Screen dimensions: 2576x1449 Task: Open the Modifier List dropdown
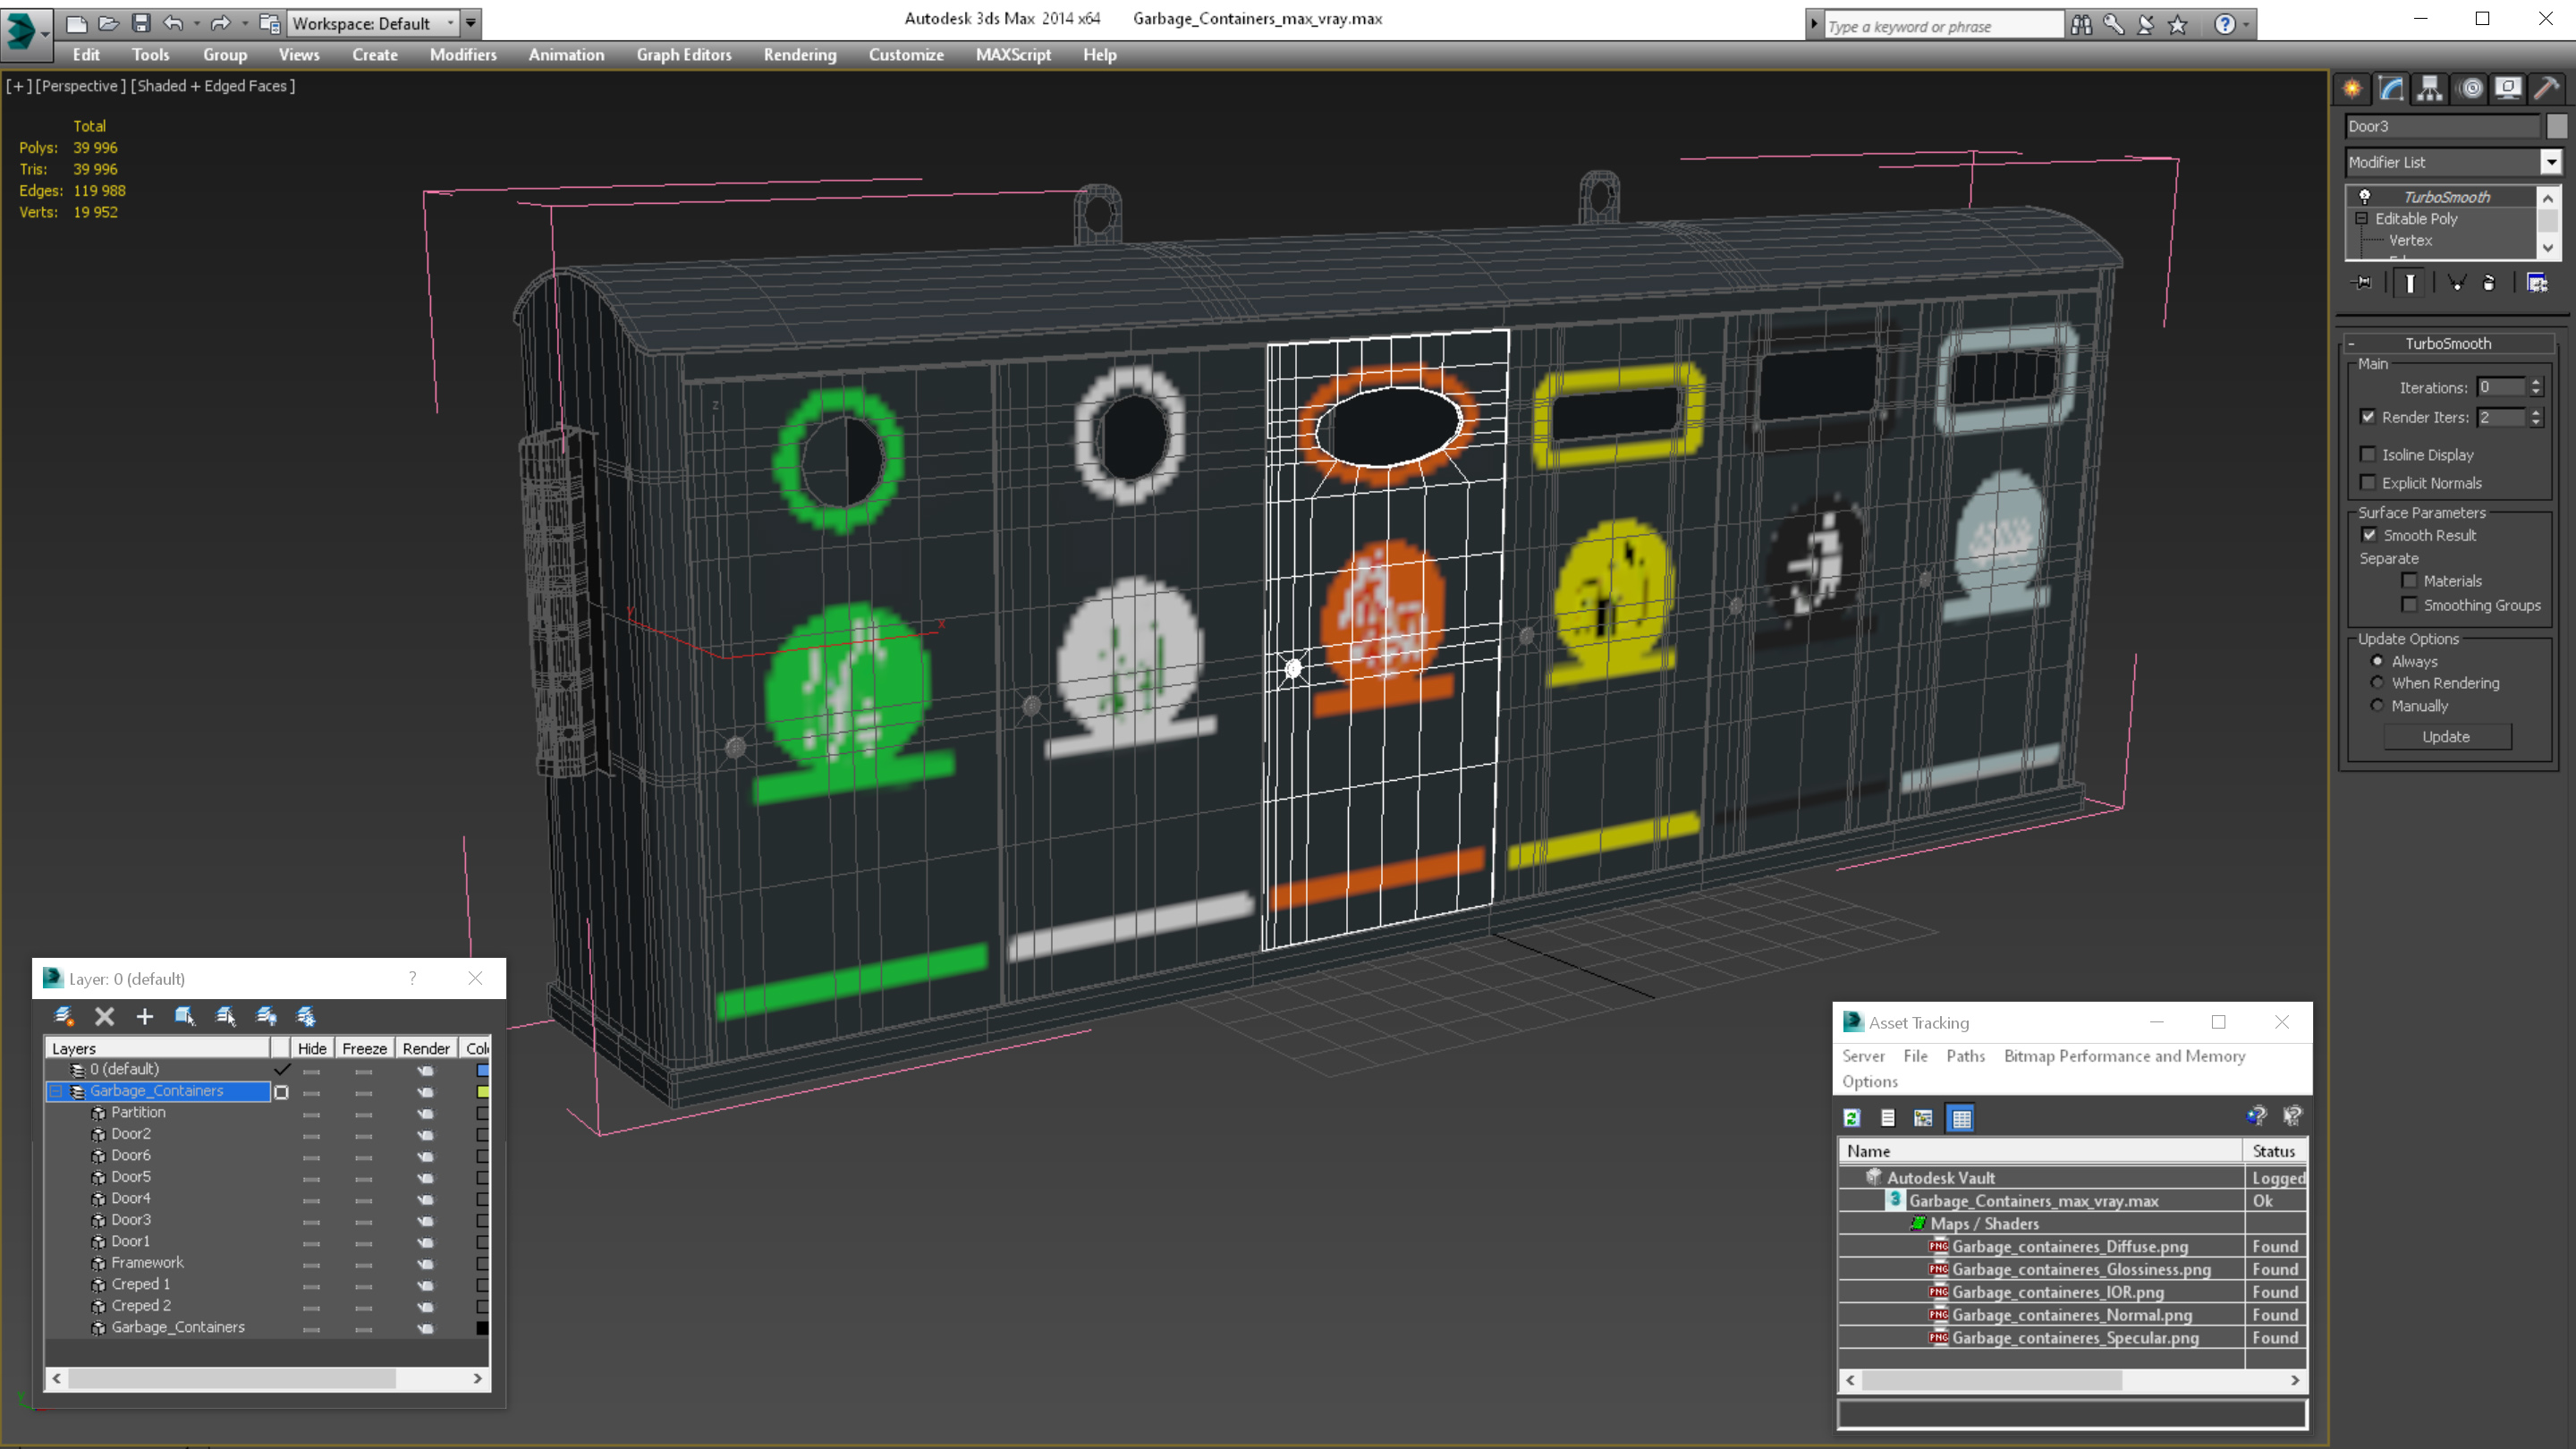pyautogui.click(x=2549, y=161)
